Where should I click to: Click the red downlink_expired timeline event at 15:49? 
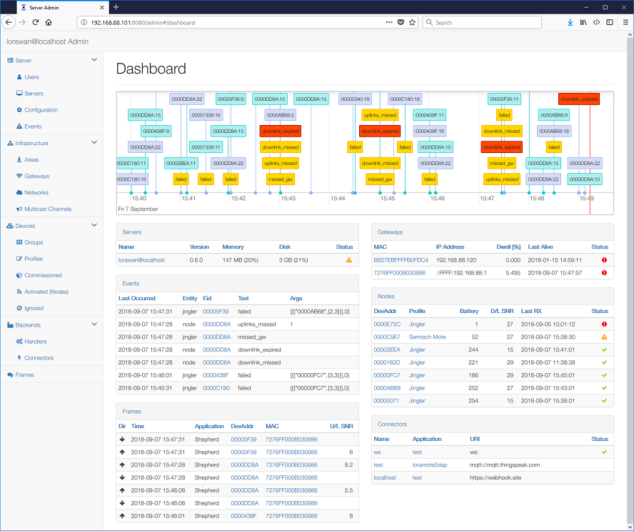(578, 99)
